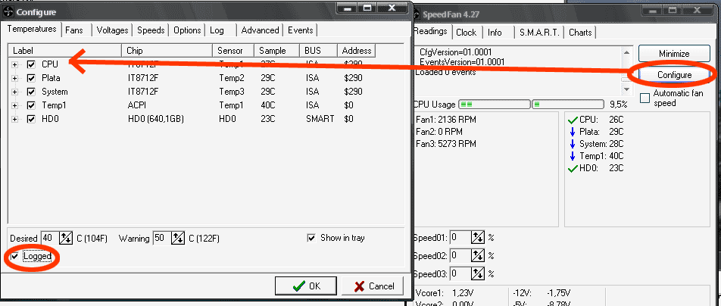Open the Options tab
Screen dimensions: 721x306
pos(187,30)
